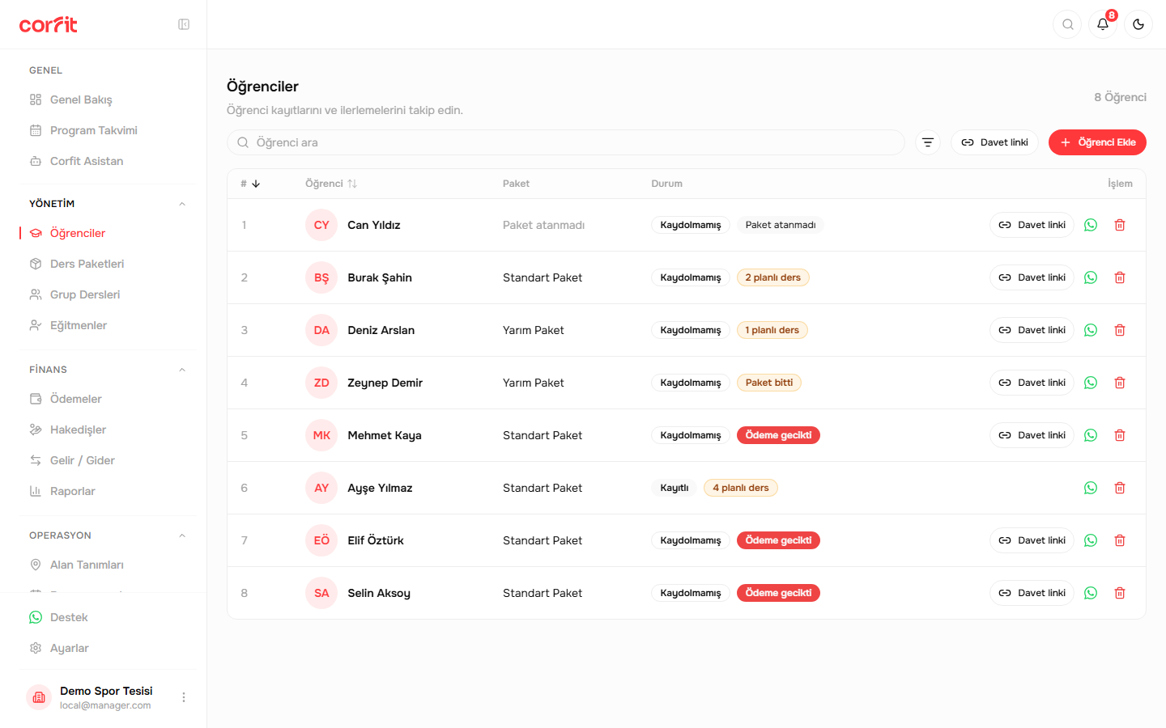The height and width of the screenshot is (728, 1166).
Task: Click the search magnifier in the top bar
Action: [x=1067, y=24]
